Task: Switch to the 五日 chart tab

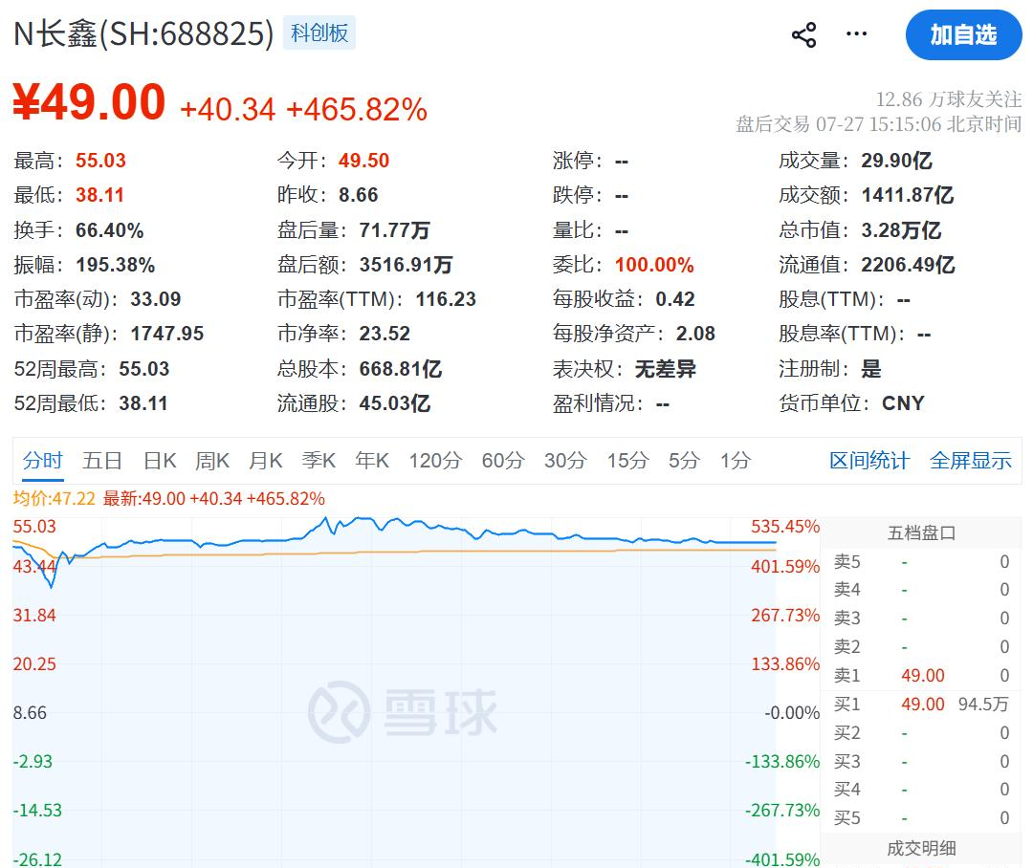Action: (x=102, y=461)
